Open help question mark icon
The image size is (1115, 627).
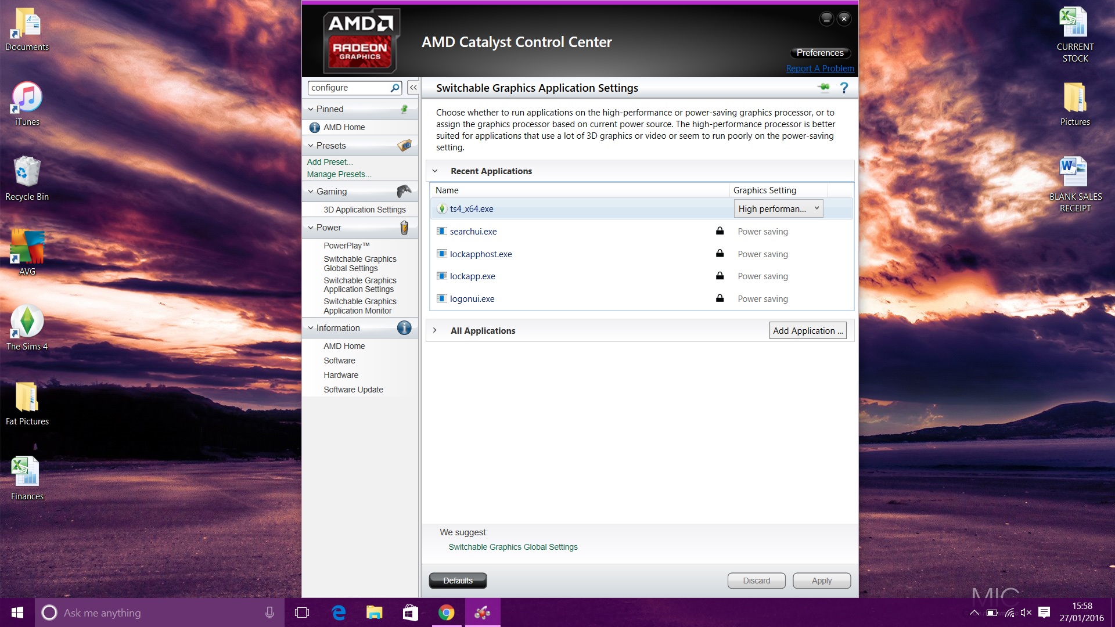[x=844, y=88]
